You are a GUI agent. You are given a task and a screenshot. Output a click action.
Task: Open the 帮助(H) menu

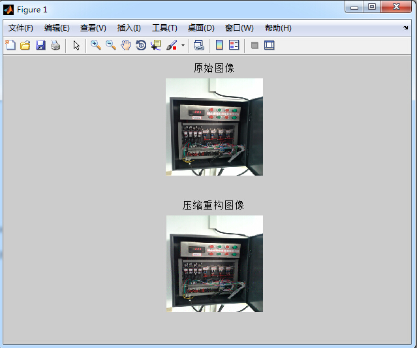278,28
